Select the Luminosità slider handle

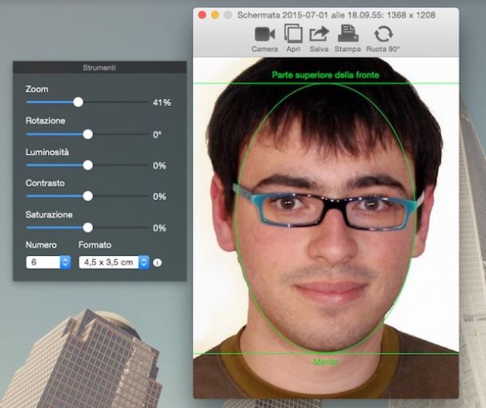[87, 165]
